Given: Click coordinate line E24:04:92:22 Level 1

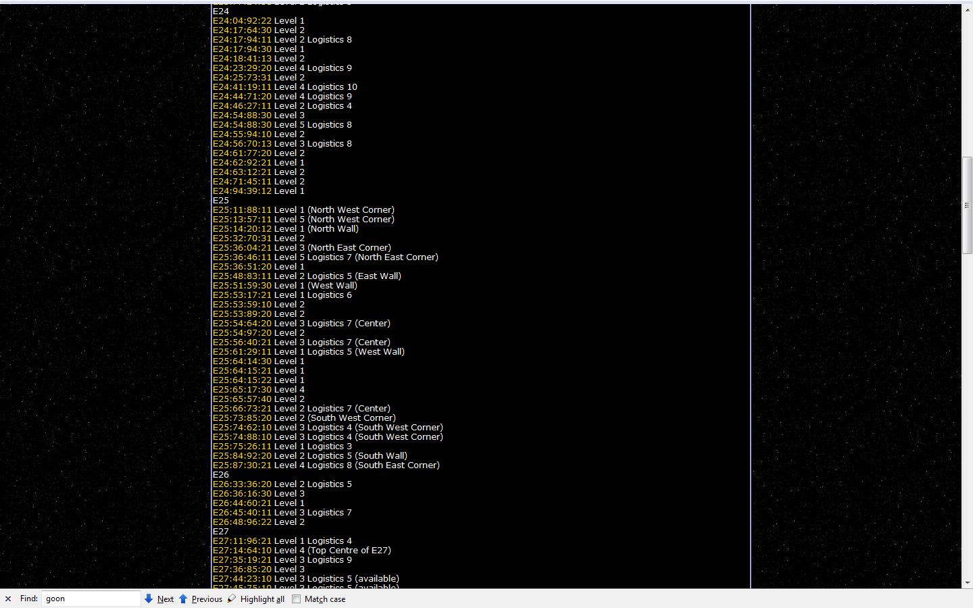Looking at the screenshot, I should pyautogui.click(x=259, y=20).
